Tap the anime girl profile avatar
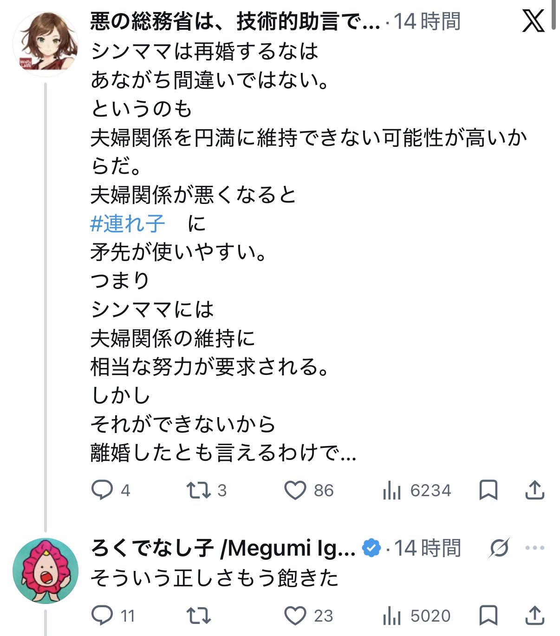Viewport: 560px width, 636px height. click(x=46, y=45)
